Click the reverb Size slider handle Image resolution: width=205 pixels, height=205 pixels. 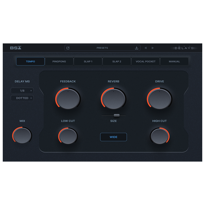(117, 115)
